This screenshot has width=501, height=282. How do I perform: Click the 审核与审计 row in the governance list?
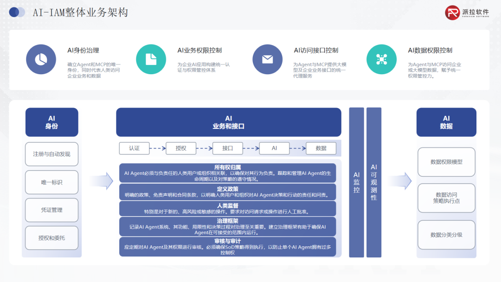coord(228,246)
